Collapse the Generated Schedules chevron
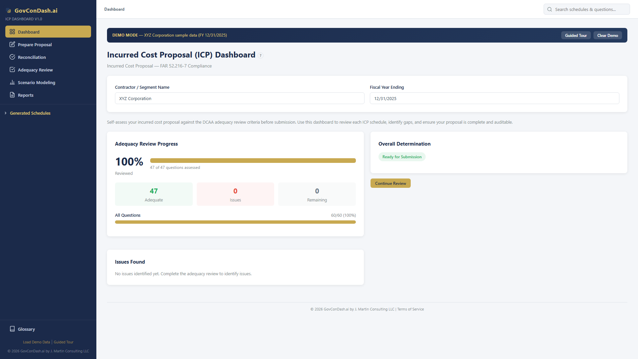The width and height of the screenshot is (638, 359). [x=6, y=113]
